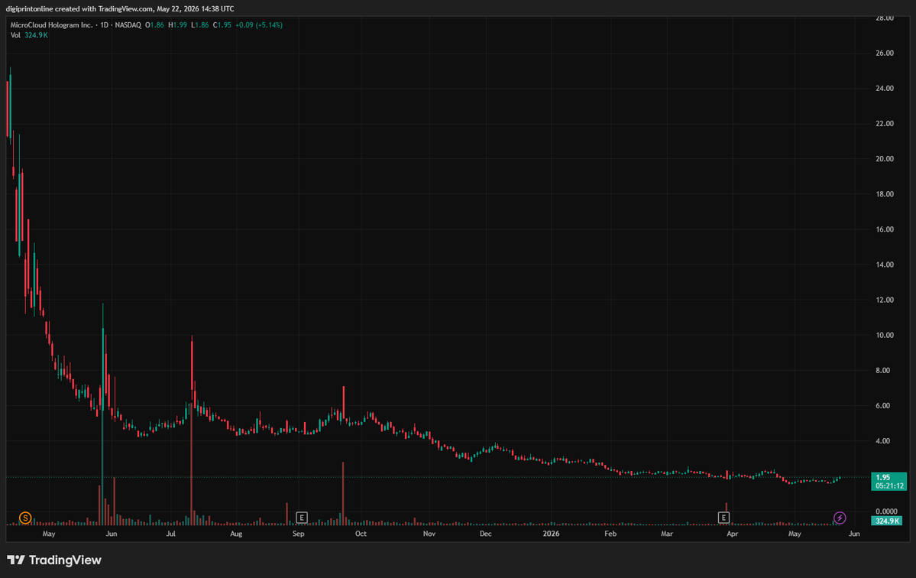This screenshot has height=578, width=916.
Task: Click the Oct label on the time axis
Action: click(x=361, y=534)
